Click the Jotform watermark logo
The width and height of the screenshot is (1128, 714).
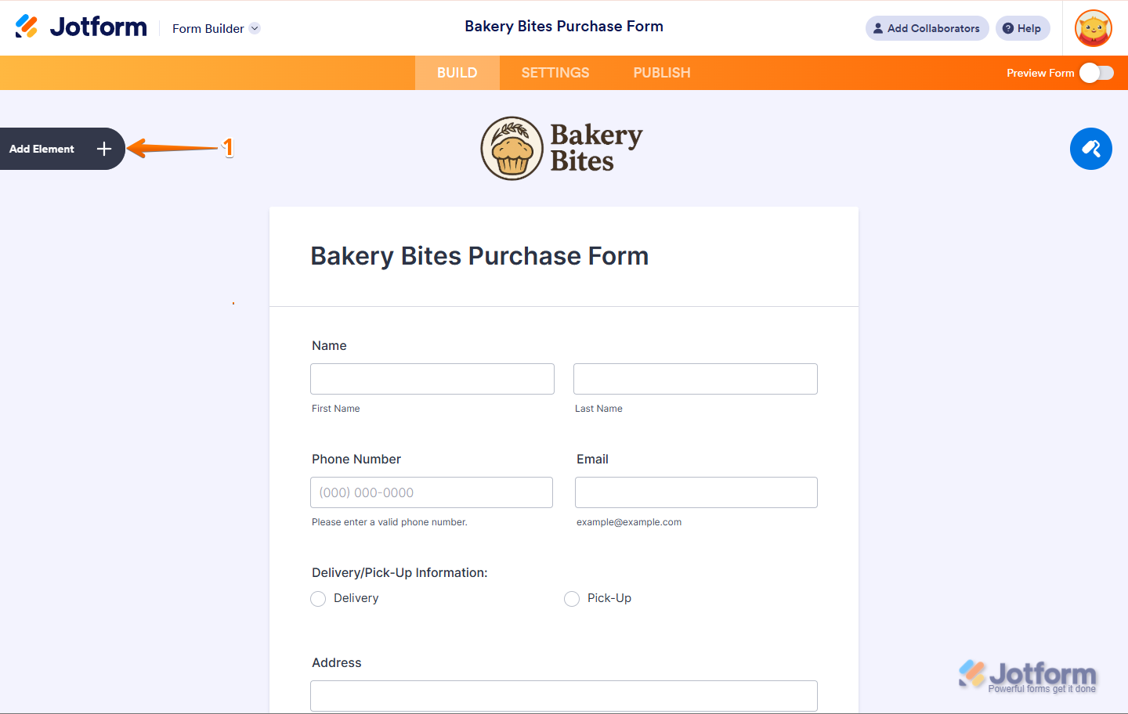pyautogui.click(x=1027, y=676)
